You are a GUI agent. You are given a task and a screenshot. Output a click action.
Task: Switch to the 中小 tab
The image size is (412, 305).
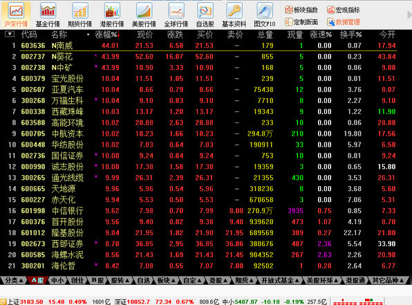point(57,281)
